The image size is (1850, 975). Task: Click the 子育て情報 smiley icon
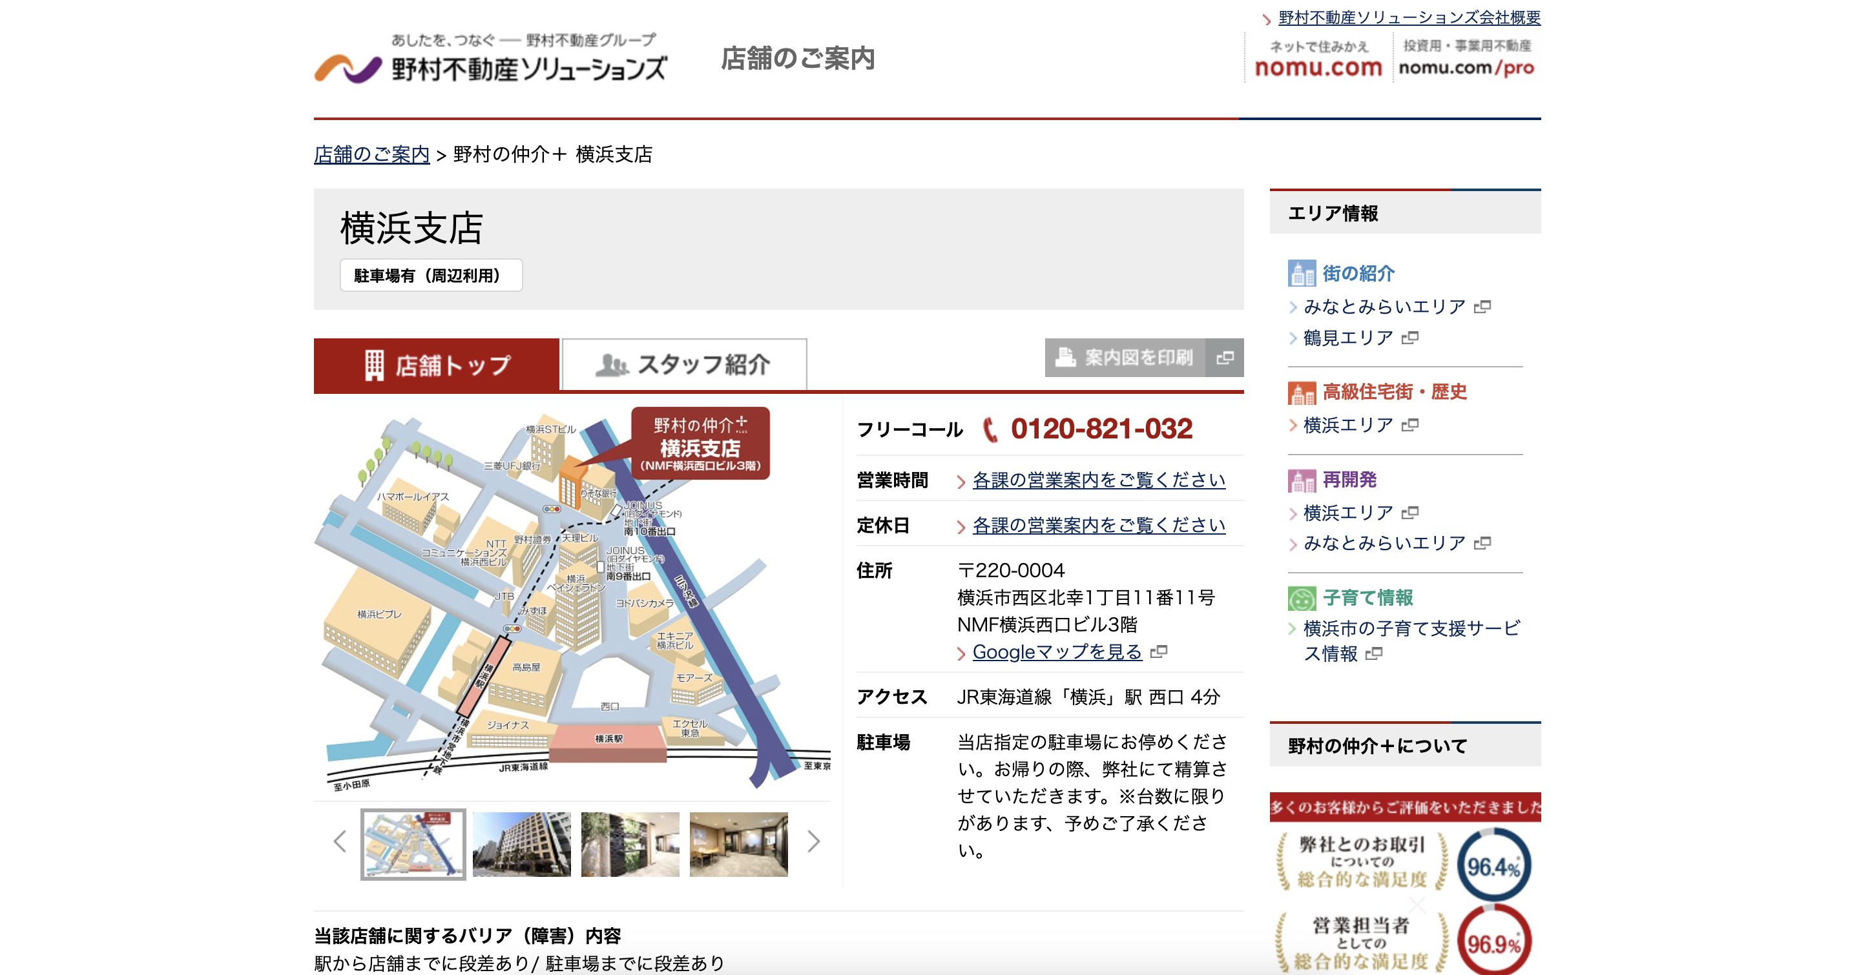1302,598
